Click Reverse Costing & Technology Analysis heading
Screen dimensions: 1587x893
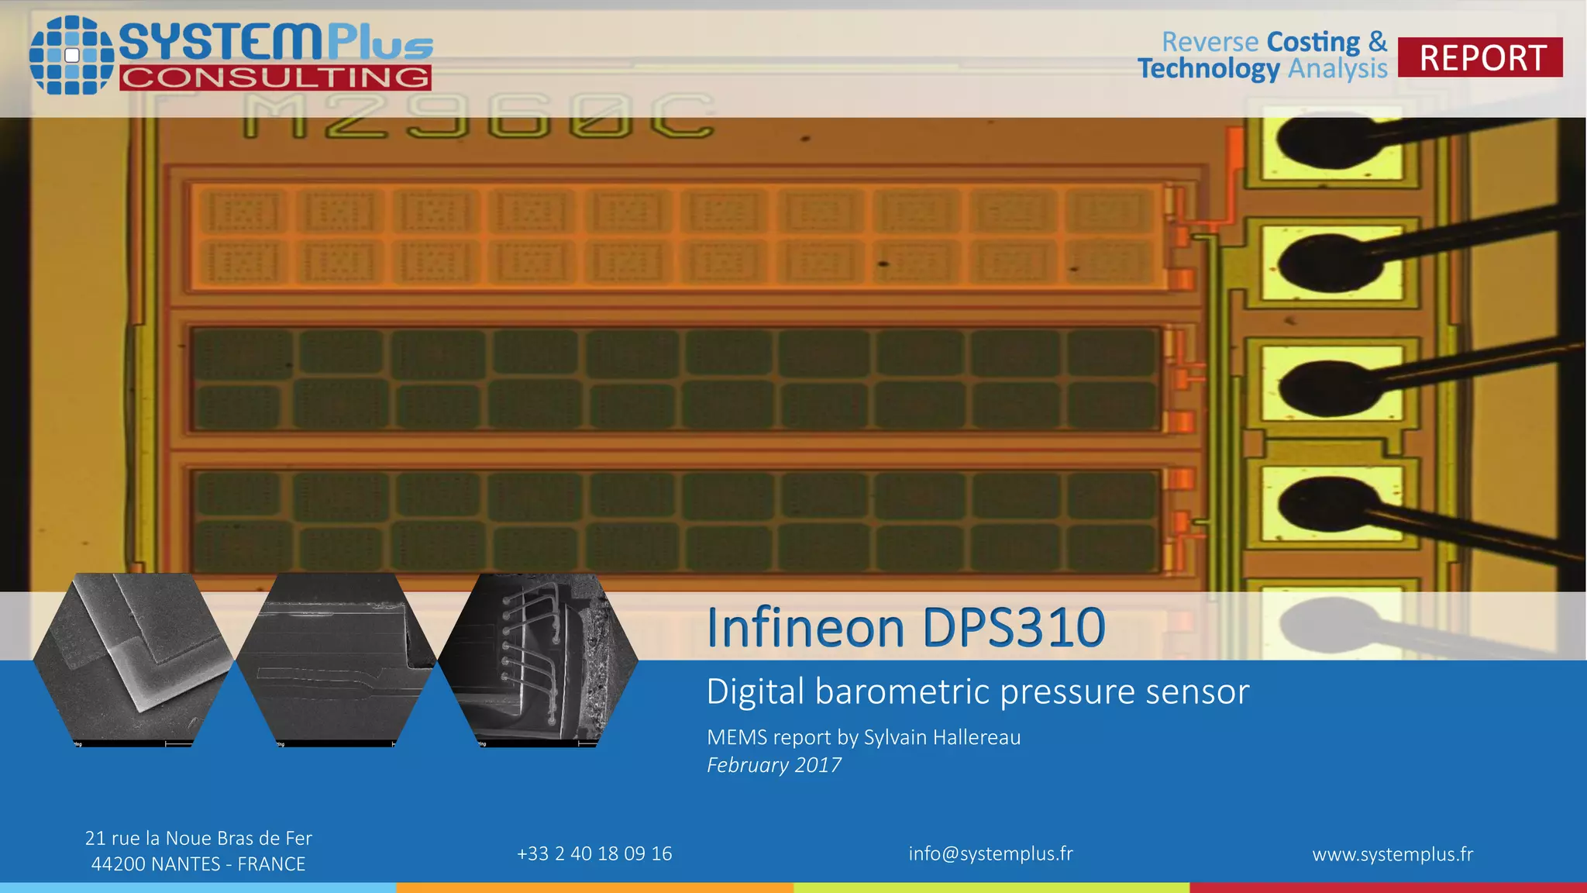[1262, 55]
